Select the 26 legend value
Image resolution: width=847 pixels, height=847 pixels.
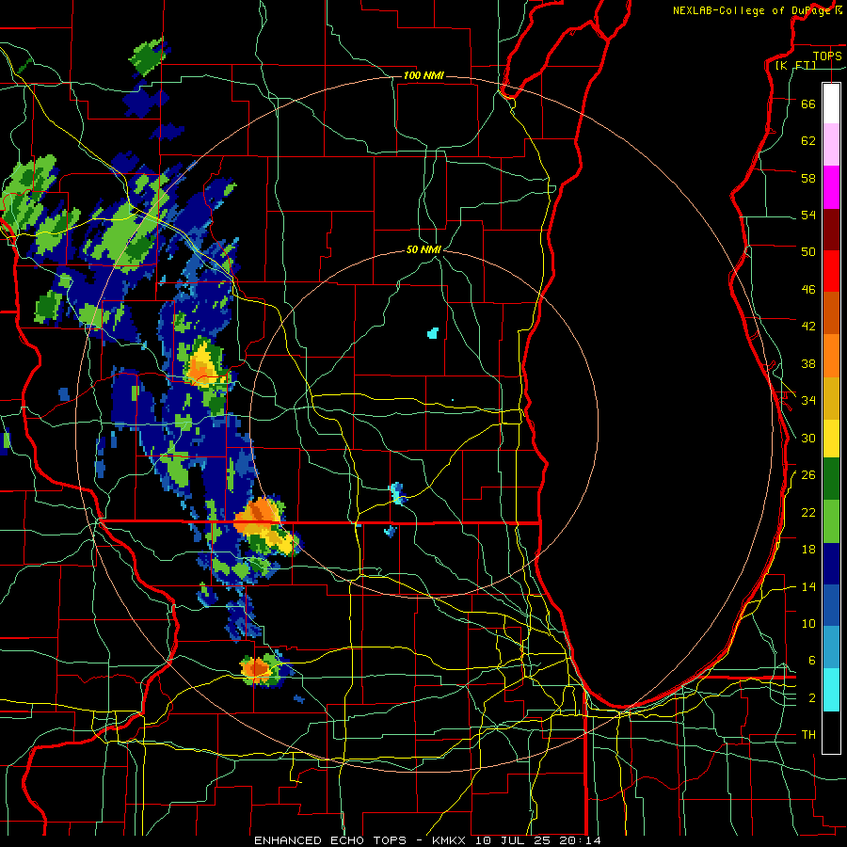(808, 475)
